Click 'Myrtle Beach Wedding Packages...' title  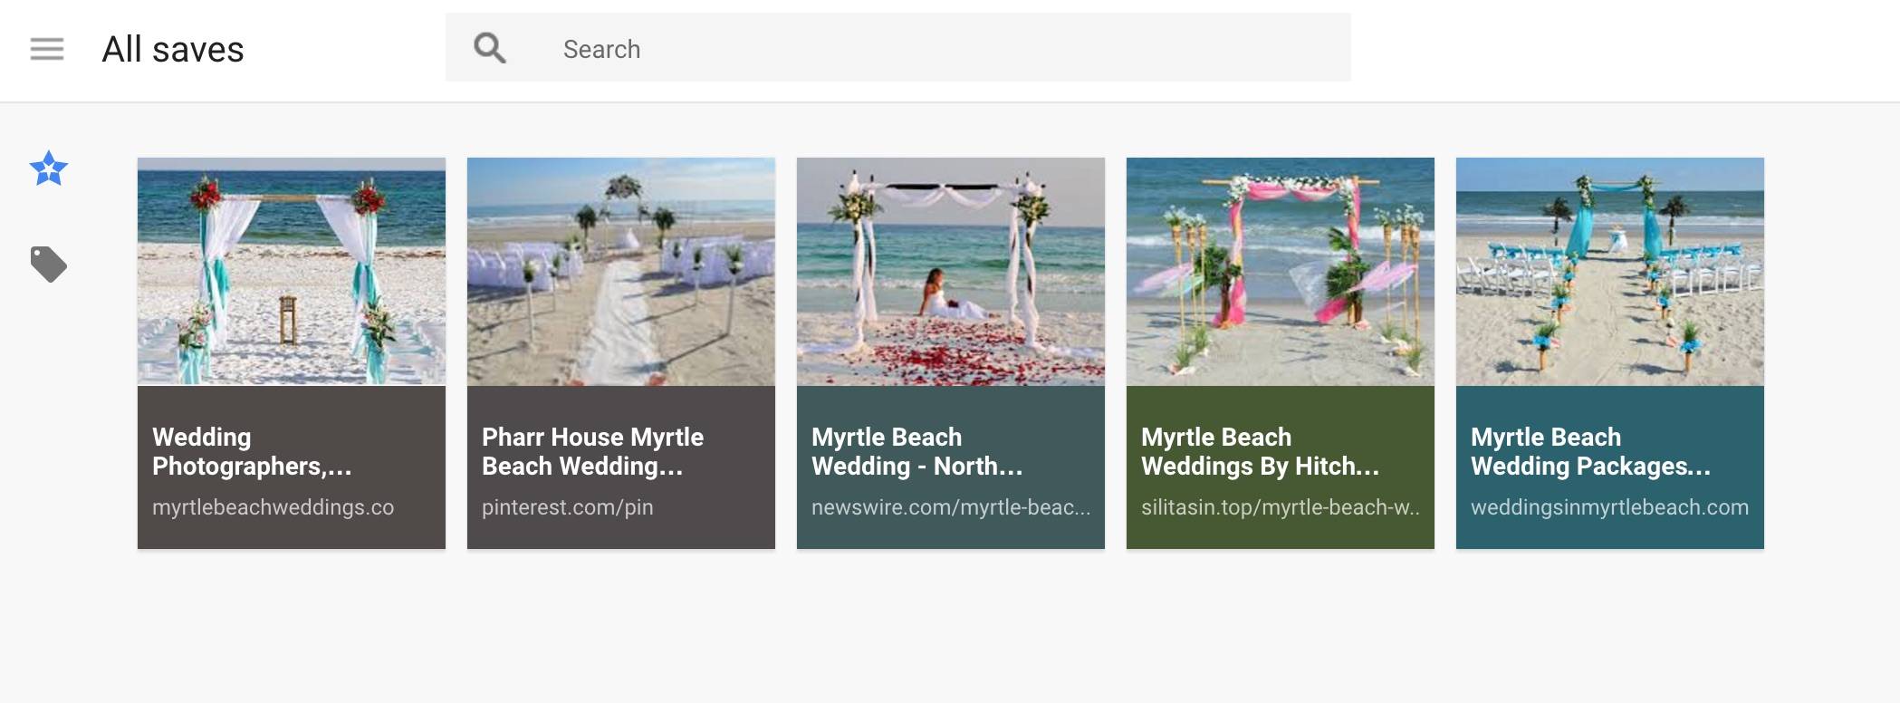click(x=1590, y=451)
